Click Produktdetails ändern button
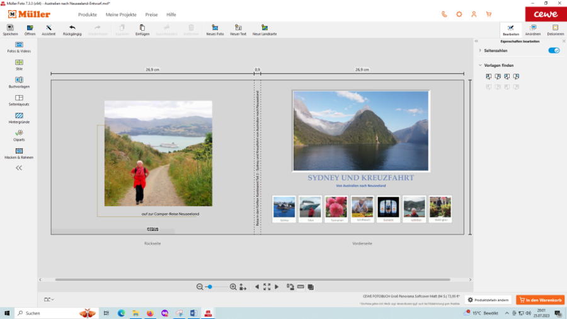 click(x=488, y=300)
